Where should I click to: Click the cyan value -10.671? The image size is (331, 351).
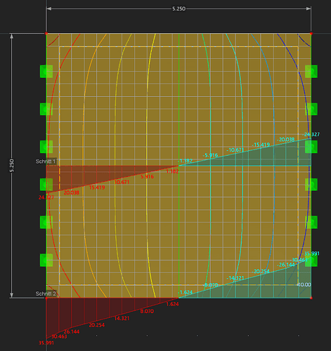[235, 150]
